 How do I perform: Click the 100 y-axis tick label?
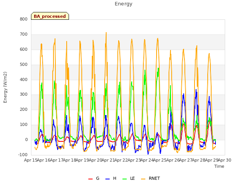click(x=24, y=125)
